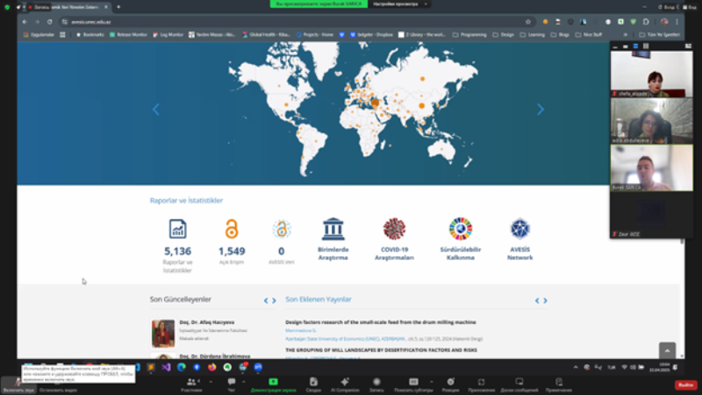
Task: Toggle Zoom recording (Запись) button
Action: [x=376, y=382]
